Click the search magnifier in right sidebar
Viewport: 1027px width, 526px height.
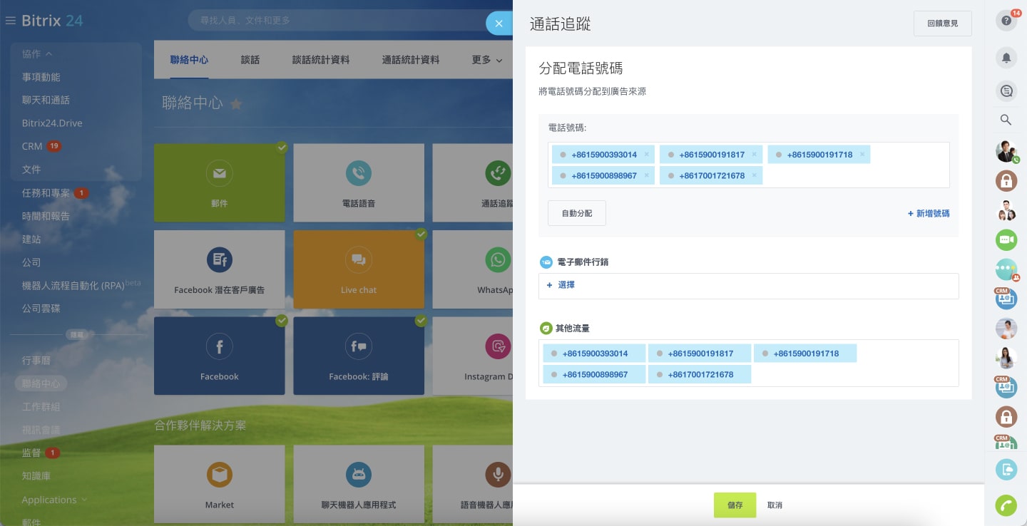(1006, 120)
